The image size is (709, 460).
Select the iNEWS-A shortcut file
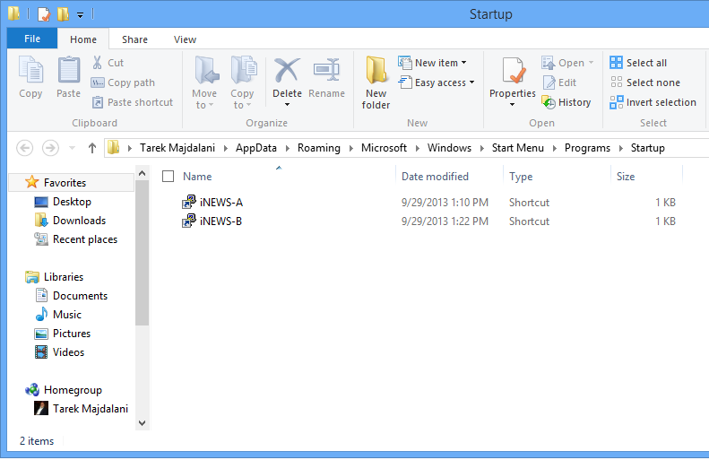tap(220, 202)
